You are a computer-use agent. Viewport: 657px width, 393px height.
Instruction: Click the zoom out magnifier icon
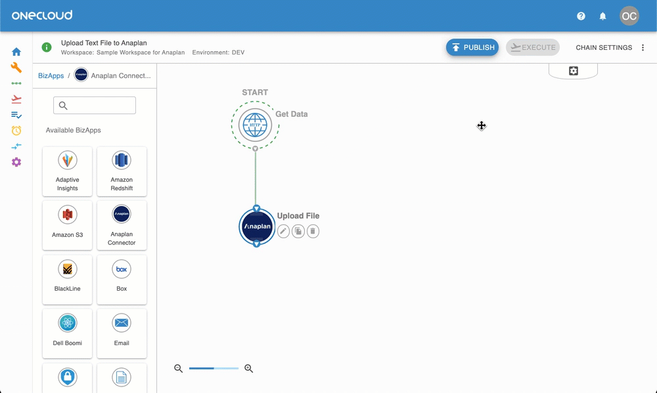pyautogui.click(x=179, y=368)
